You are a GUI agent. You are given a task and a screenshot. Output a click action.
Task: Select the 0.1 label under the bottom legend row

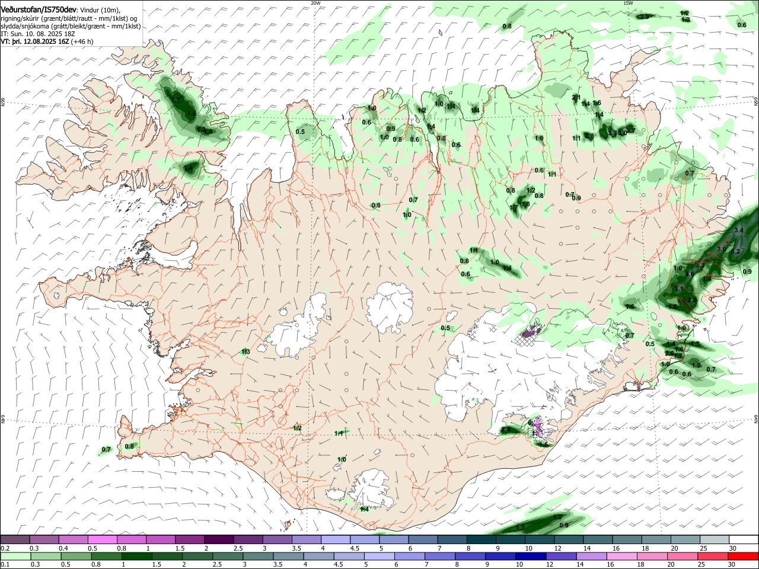(x=4, y=565)
